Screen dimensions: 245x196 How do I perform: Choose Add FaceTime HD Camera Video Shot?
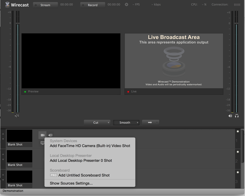(90, 146)
